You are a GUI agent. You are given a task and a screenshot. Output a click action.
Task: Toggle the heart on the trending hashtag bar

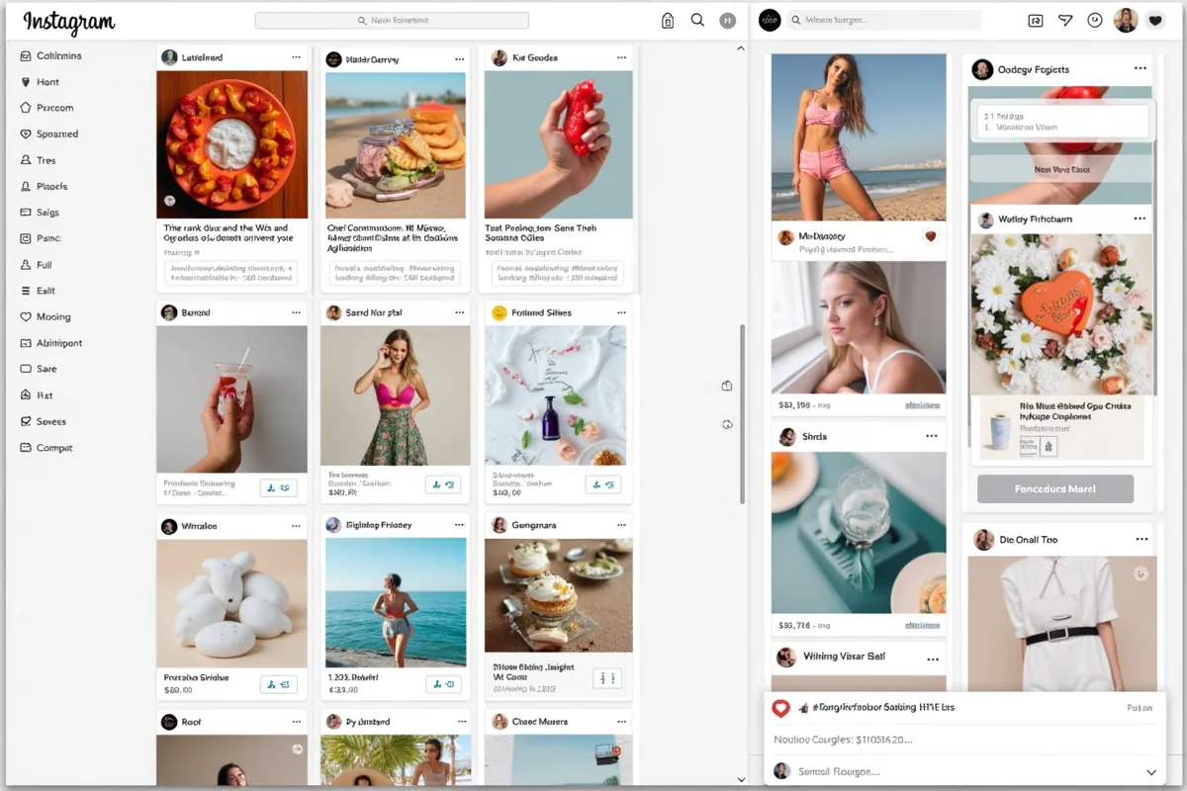click(x=780, y=708)
